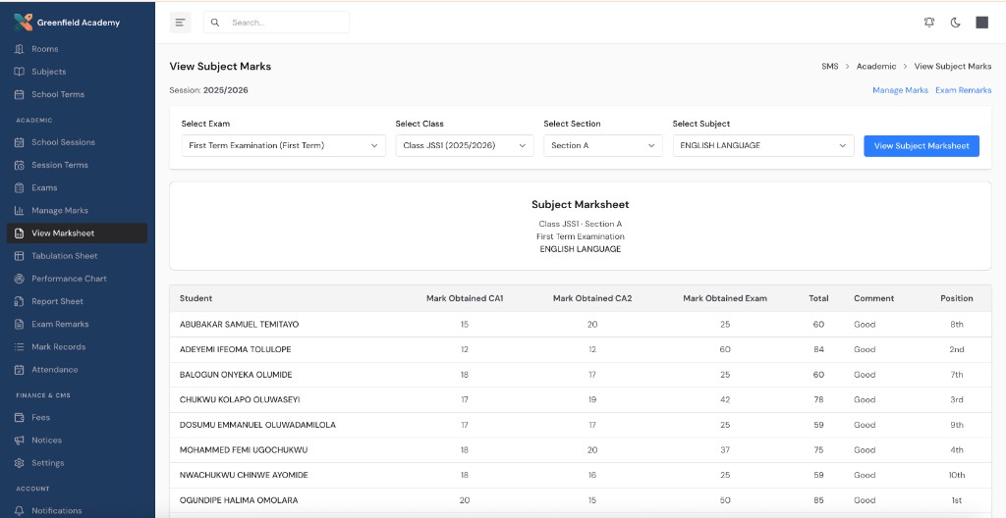Click the Academic breadcrumb link
This screenshot has height=518, width=1006.
click(x=875, y=66)
